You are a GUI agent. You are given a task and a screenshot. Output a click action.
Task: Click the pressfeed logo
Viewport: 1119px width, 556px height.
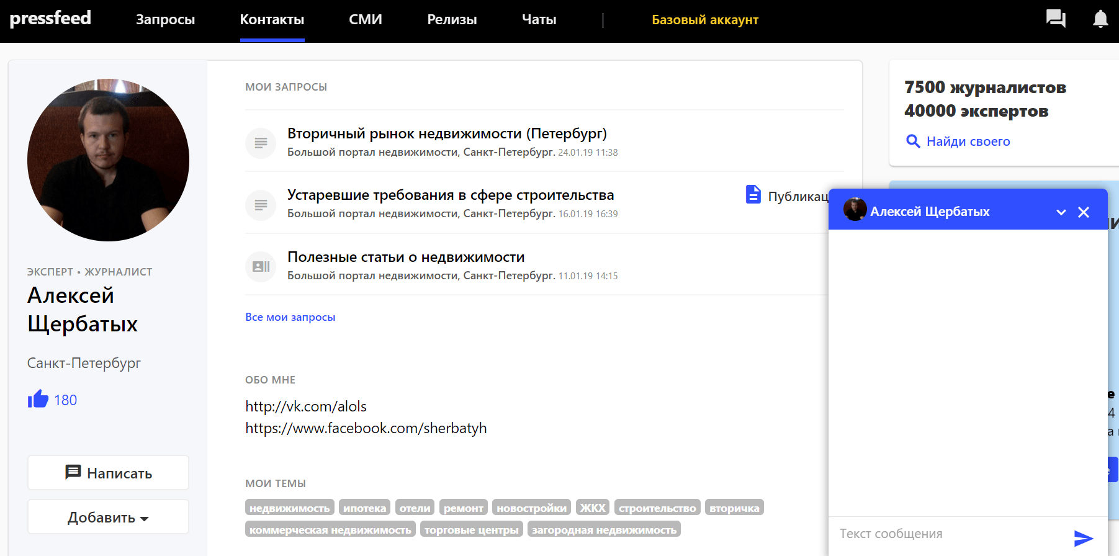[x=50, y=19]
